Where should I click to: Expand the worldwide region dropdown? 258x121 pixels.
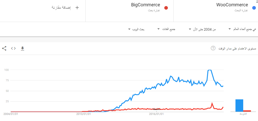tap(242, 29)
